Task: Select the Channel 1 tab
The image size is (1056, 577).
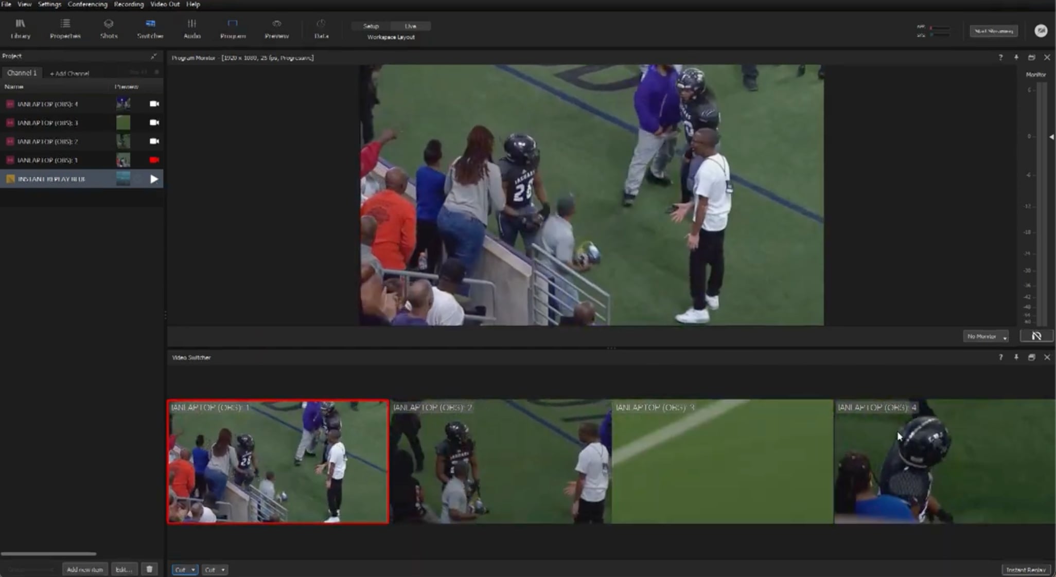Action: (x=22, y=73)
